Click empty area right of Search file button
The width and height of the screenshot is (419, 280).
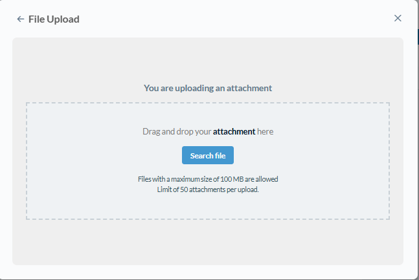click(311, 155)
